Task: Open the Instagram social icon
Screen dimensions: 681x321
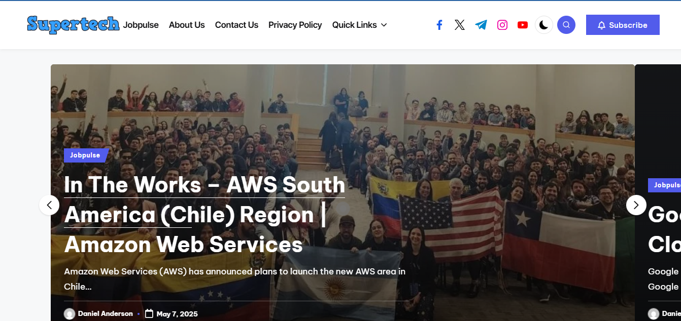Action: tap(502, 25)
